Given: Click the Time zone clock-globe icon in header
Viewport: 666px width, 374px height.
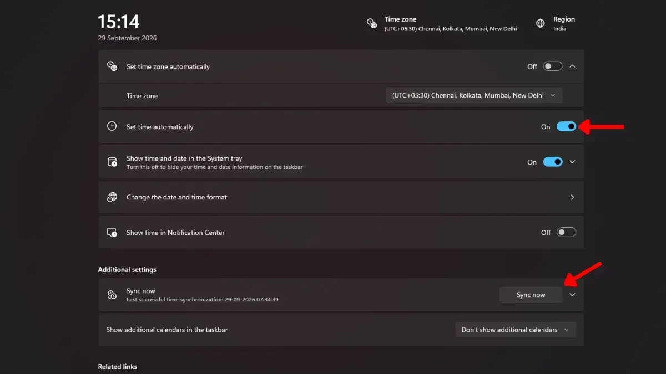Looking at the screenshot, I should click(372, 23).
